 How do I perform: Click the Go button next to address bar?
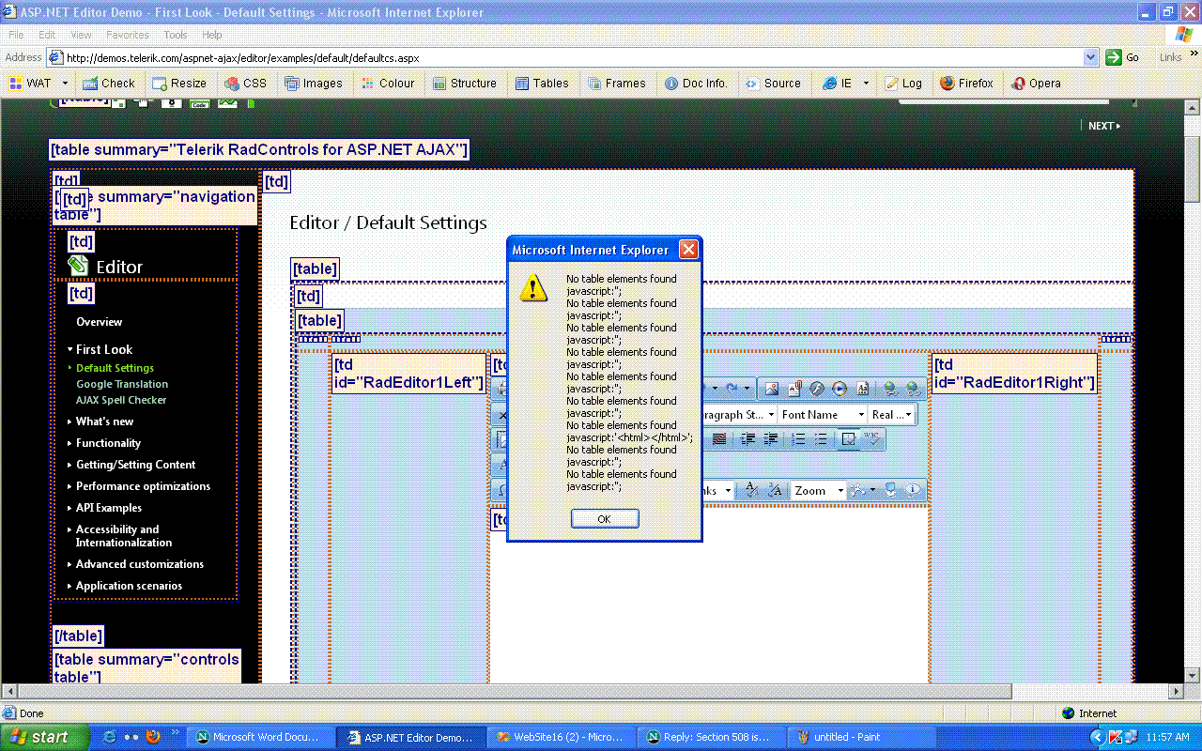[x=1123, y=57]
